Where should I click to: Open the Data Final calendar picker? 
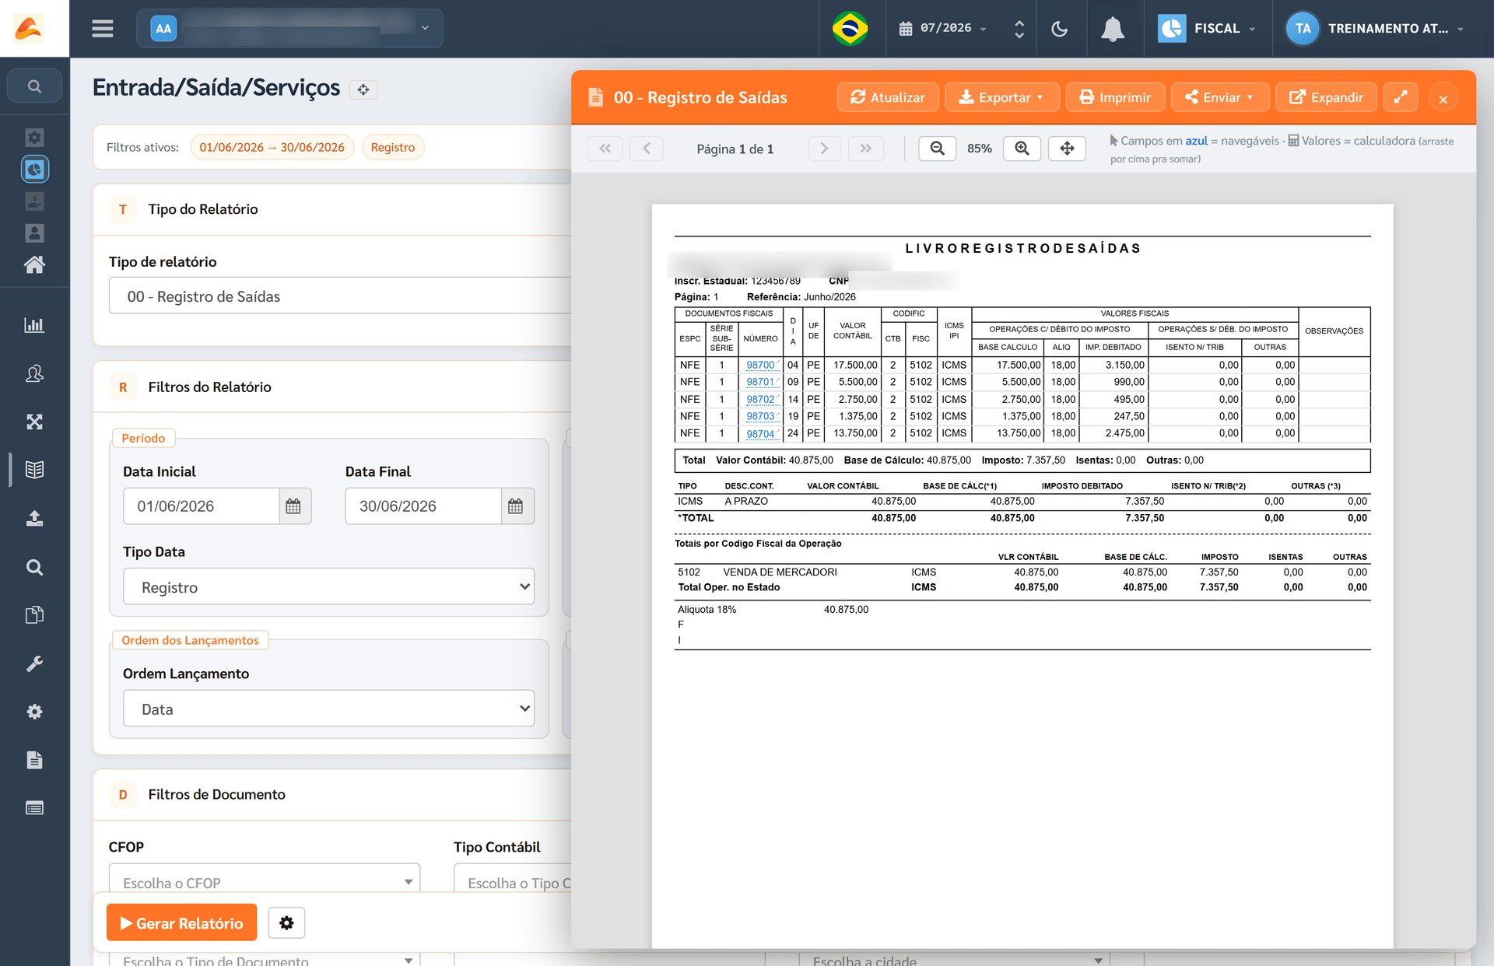(516, 506)
